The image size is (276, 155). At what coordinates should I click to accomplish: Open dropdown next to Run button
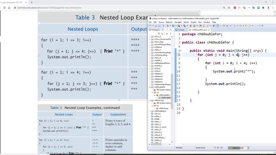coord(176,26)
